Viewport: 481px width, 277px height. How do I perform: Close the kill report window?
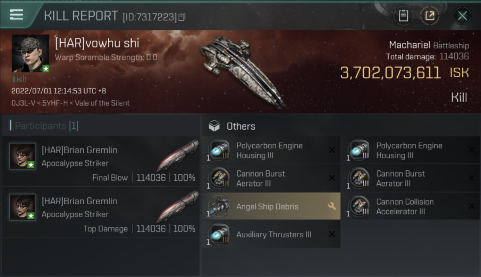(462, 16)
